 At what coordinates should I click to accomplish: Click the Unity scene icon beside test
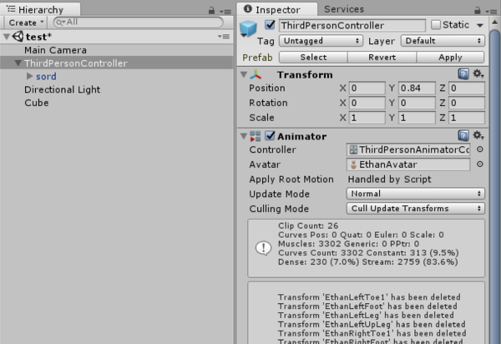pyautogui.click(x=18, y=37)
